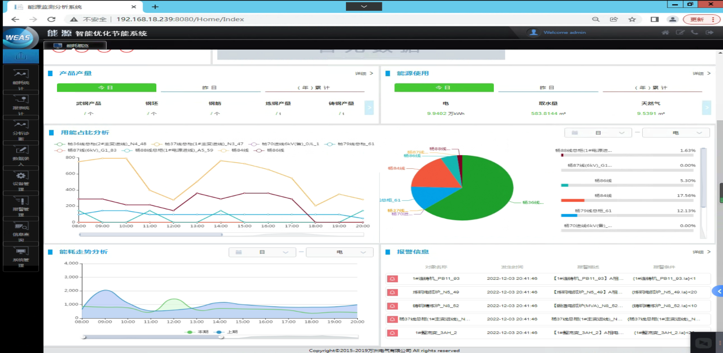Switch to 昨日 tab in 产品产量
Screen dimensions: 723x353
coord(210,88)
